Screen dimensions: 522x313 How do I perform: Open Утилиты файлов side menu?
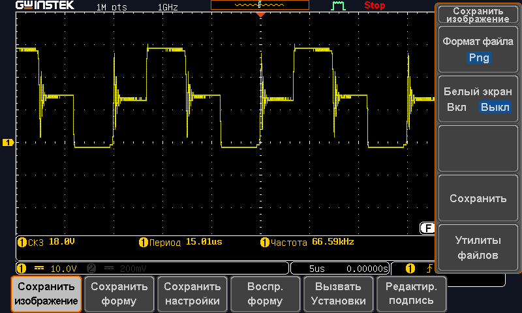[x=478, y=248]
